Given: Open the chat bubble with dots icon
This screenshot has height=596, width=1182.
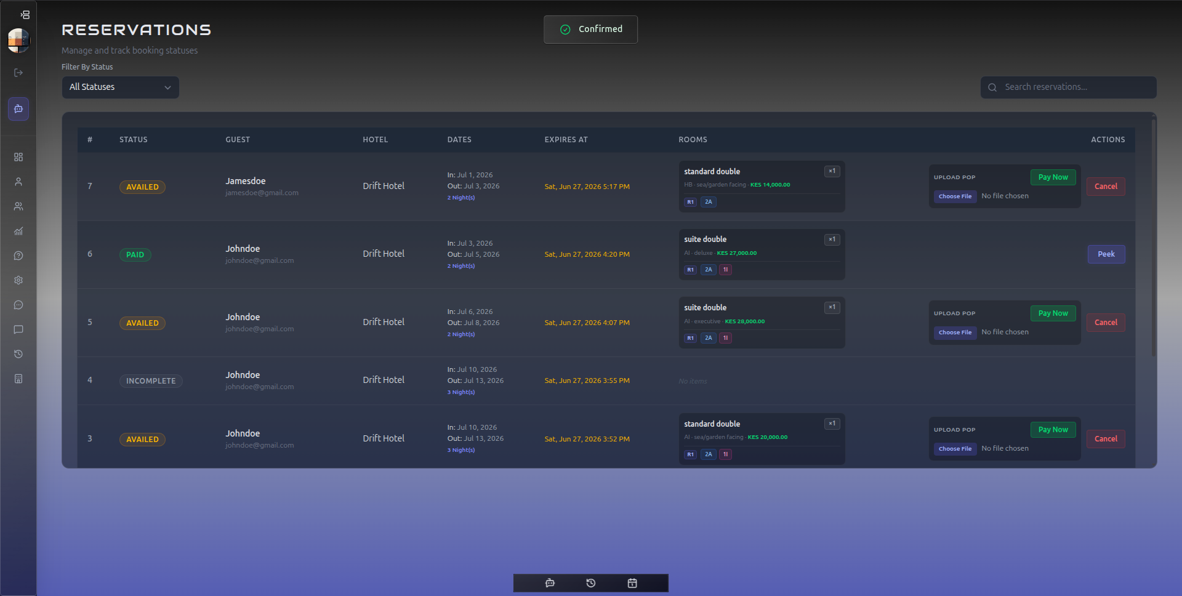Looking at the screenshot, I should 18,305.
